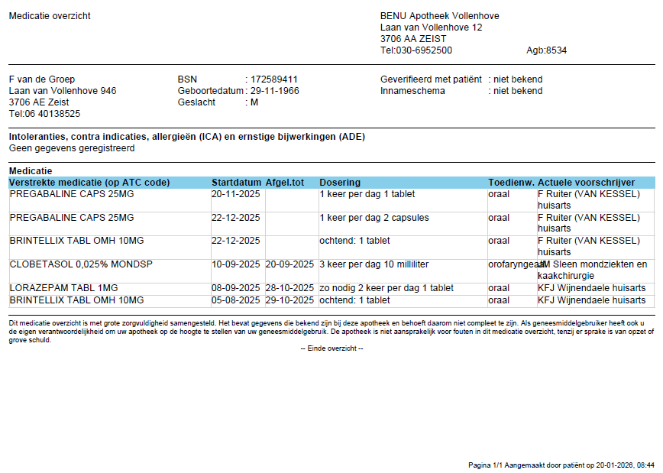Select the dosage "1 keer per dag 2 capsules"
This screenshot has width=663, height=473.
[x=374, y=218]
